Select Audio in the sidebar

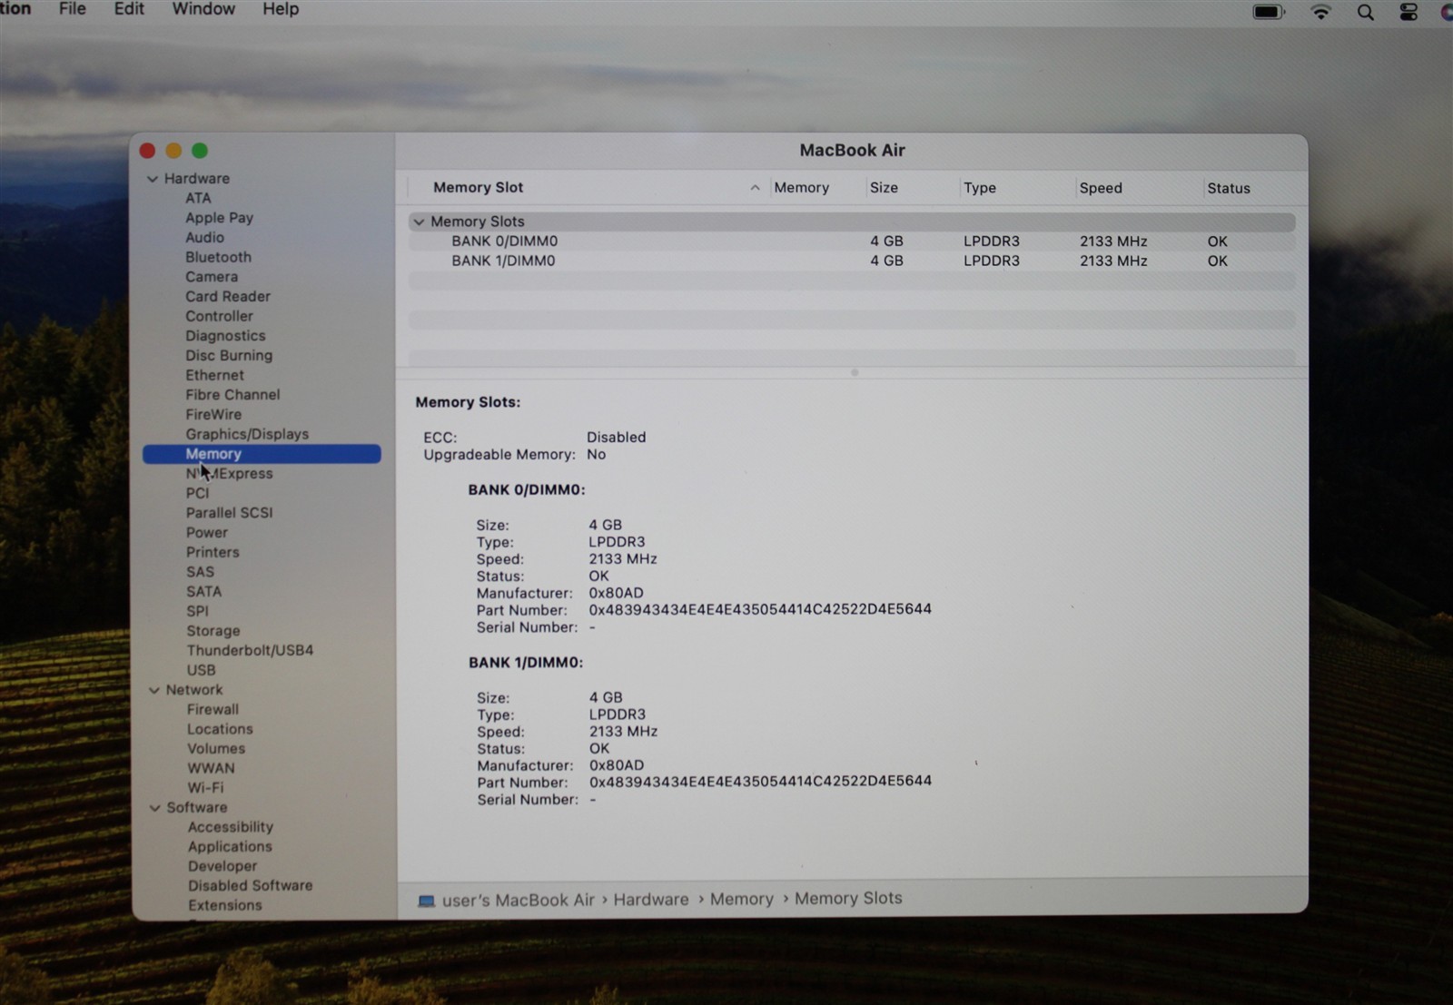point(204,237)
